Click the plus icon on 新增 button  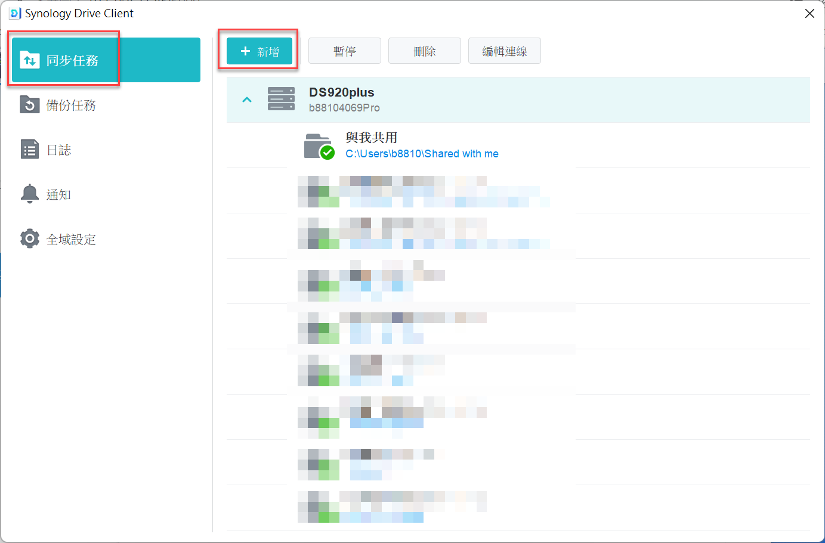coord(245,51)
